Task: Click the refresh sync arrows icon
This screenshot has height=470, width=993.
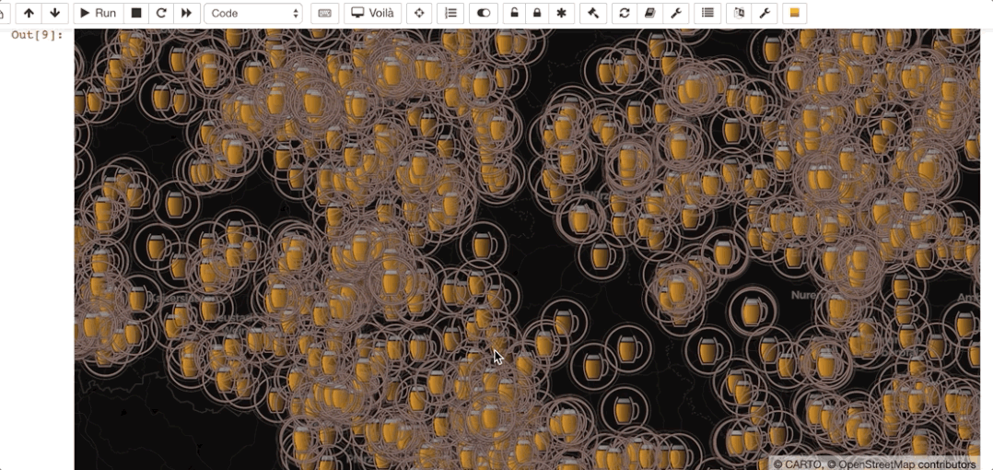Action: point(625,13)
